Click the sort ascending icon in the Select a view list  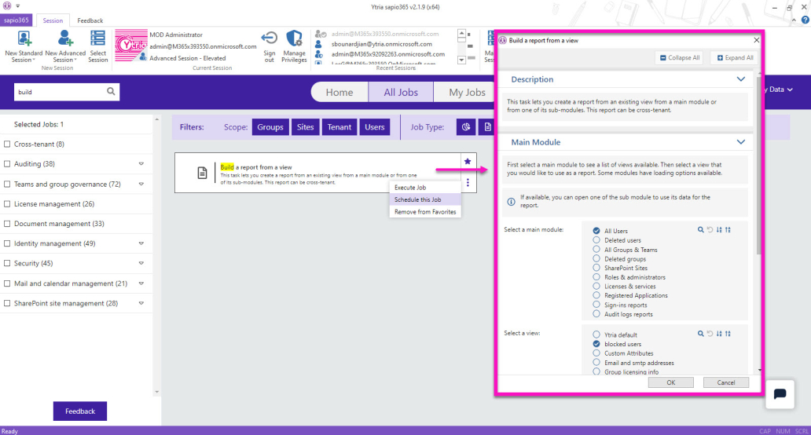[x=728, y=334]
